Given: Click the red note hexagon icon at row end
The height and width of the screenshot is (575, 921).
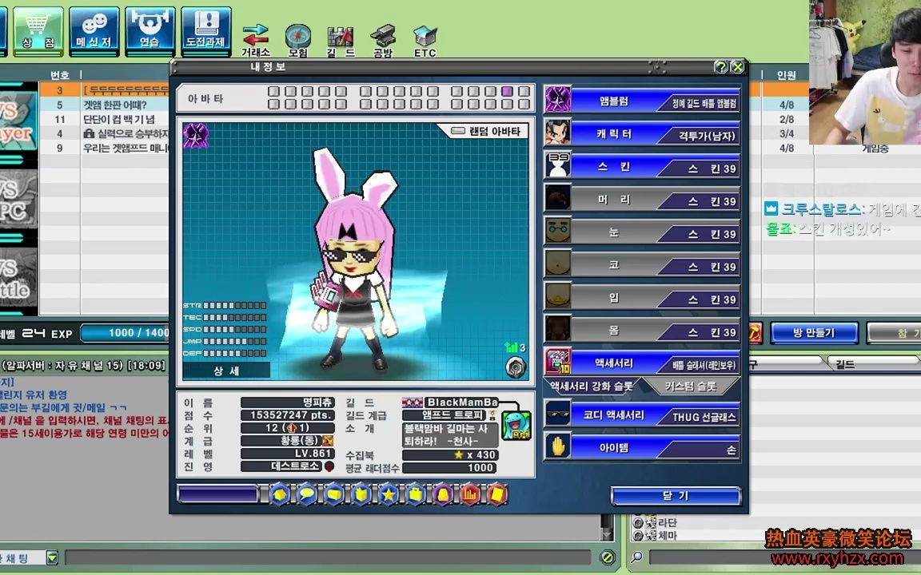Looking at the screenshot, I should click(x=497, y=494).
